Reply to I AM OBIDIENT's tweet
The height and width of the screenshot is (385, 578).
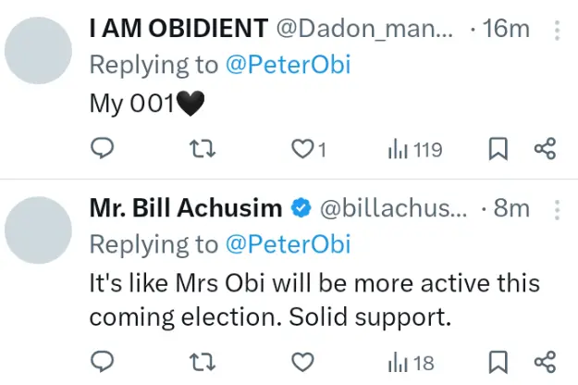(104, 148)
